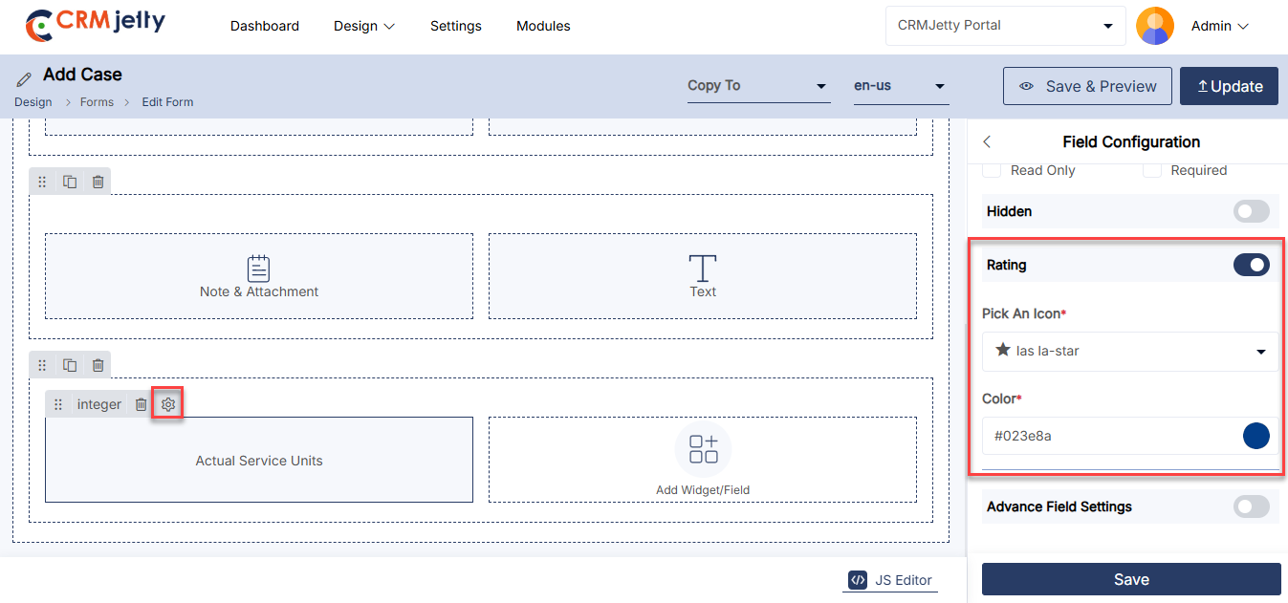
Task: Delete the integer field using its trash icon
Action: 141,404
